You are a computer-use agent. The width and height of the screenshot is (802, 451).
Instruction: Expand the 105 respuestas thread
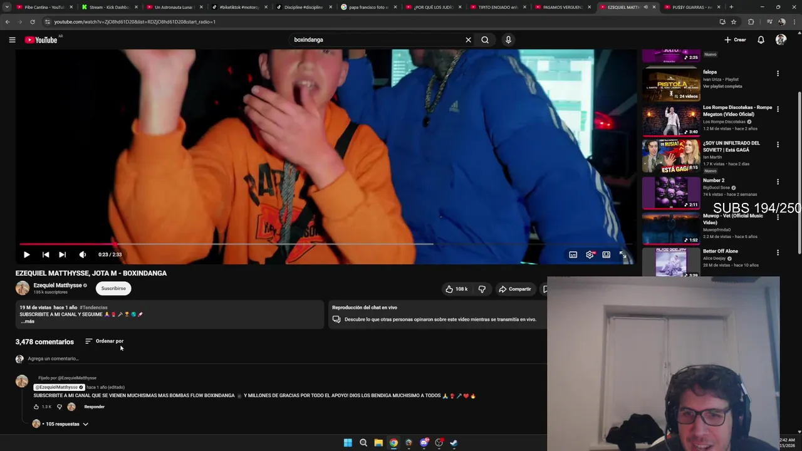click(x=61, y=424)
